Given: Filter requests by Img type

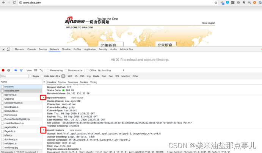Looking at the screenshot, I should pos(89,76).
